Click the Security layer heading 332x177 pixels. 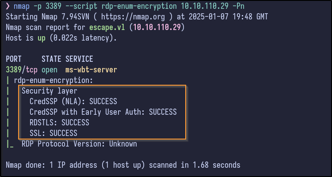(x=49, y=91)
